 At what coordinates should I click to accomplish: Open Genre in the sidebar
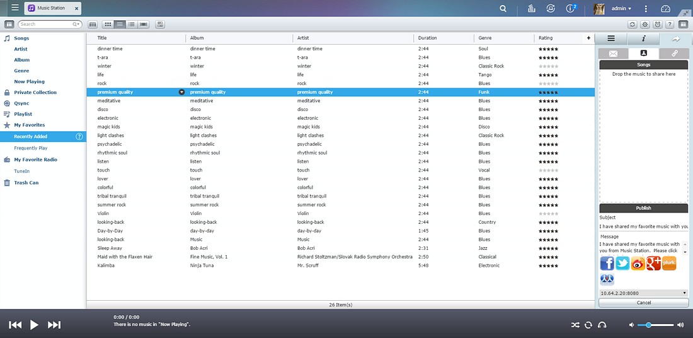[x=21, y=71]
